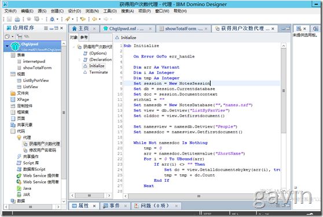Open 工具(O) menu
Image resolution: width=323 pixels, height=217 pixels.
(x=110, y=11)
